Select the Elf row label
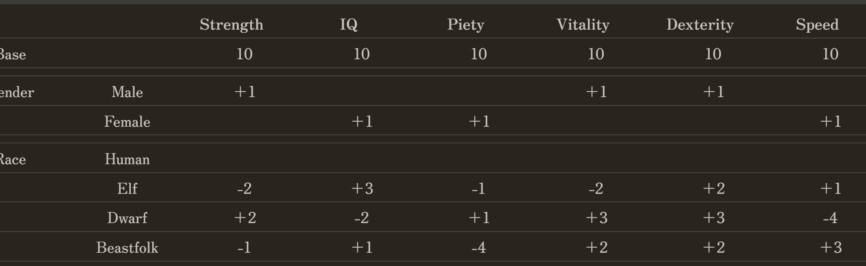Viewport: 866px width, 266px height. click(127, 189)
